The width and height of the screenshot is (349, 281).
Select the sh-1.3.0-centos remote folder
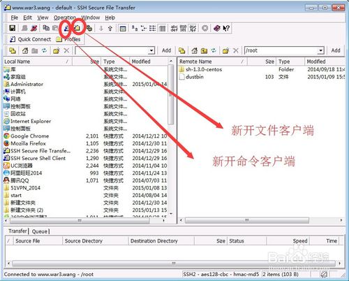coord(204,69)
